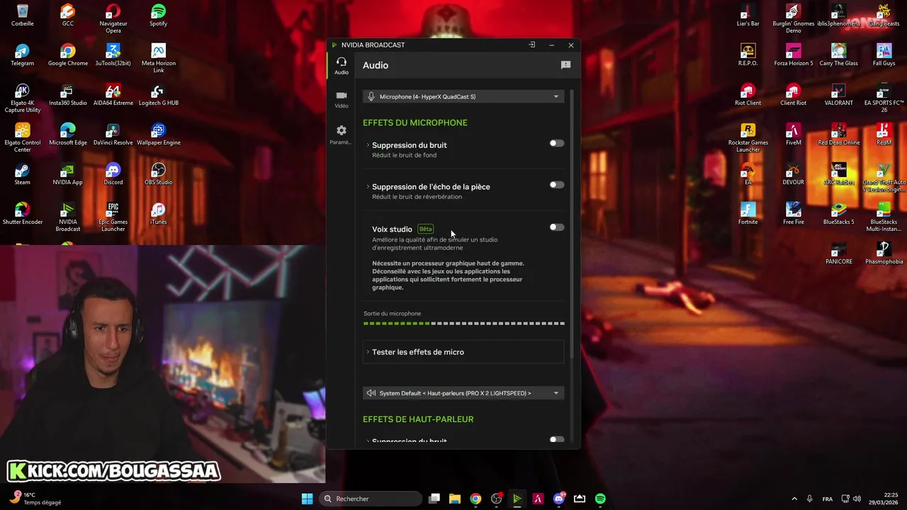Expand Tester les effets de micro section
This screenshot has height=510, width=907.
(x=463, y=352)
